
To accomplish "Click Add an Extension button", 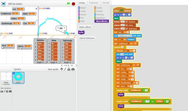I will [87, 38].
